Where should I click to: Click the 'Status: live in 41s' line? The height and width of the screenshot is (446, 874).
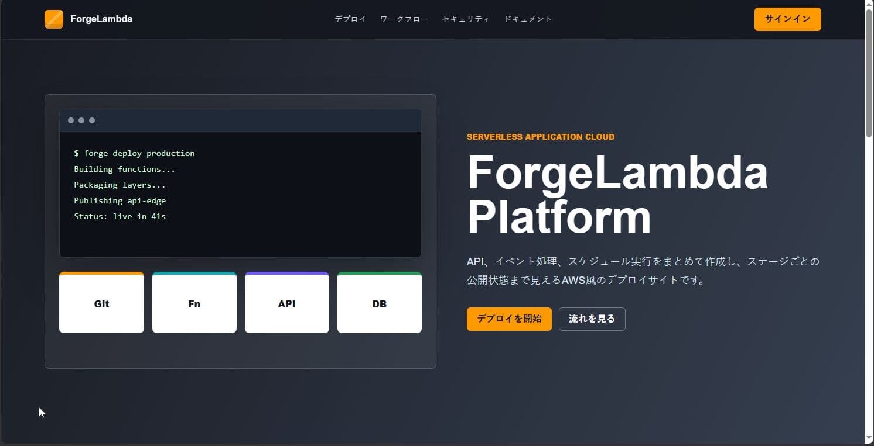pos(120,216)
